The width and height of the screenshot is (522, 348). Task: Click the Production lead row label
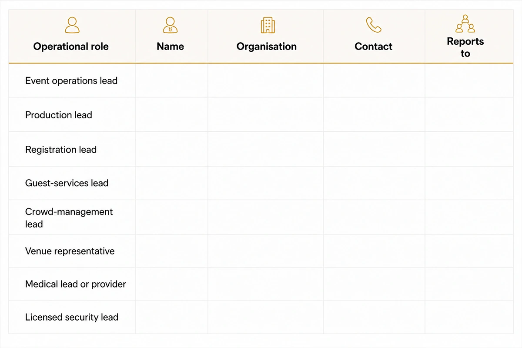pyautogui.click(x=59, y=115)
